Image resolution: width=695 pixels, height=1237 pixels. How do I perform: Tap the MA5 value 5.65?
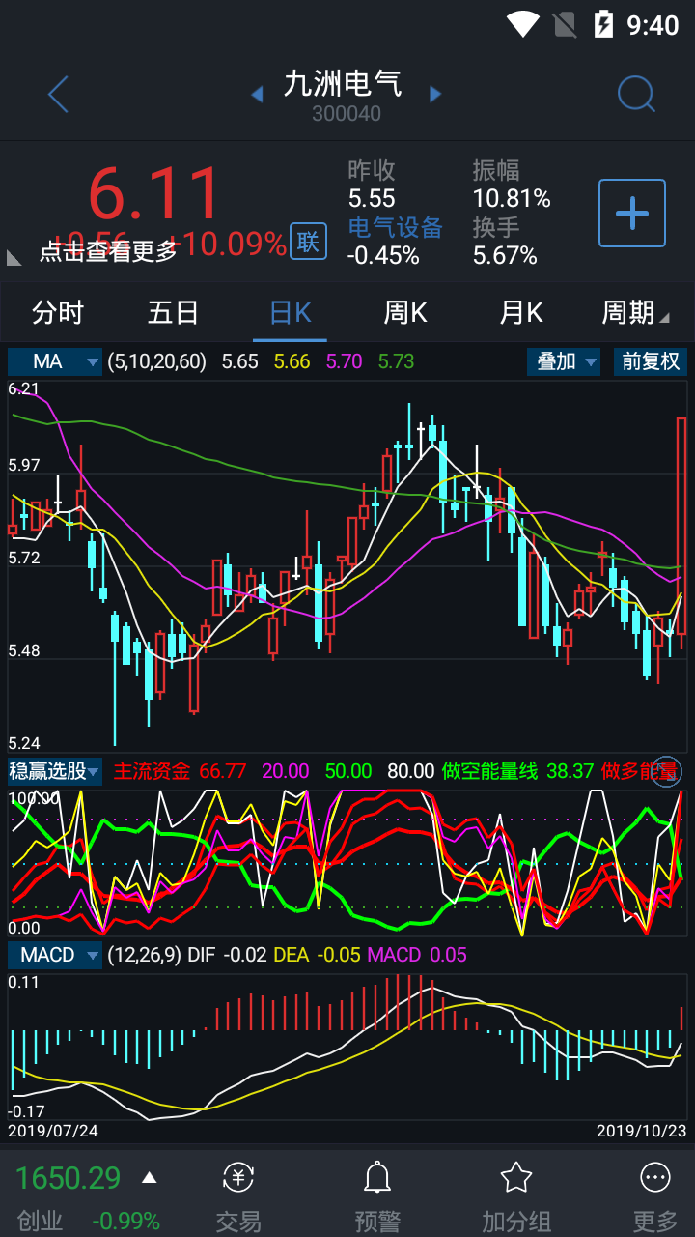coord(240,361)
